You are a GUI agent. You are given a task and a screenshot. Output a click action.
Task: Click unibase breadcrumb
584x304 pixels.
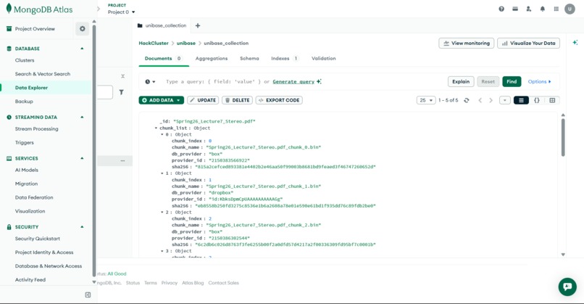(x=186, y=44)
